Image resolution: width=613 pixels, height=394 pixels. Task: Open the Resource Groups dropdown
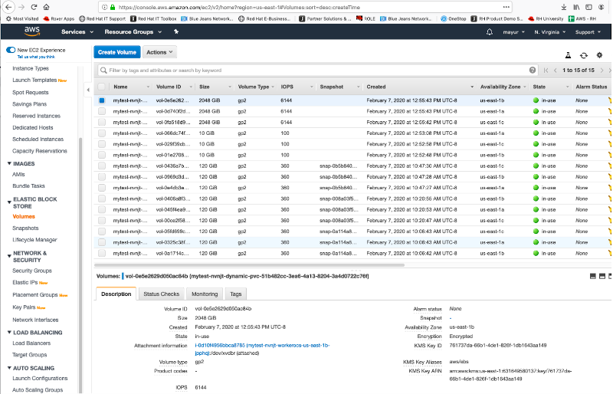[x=133, y=31]
